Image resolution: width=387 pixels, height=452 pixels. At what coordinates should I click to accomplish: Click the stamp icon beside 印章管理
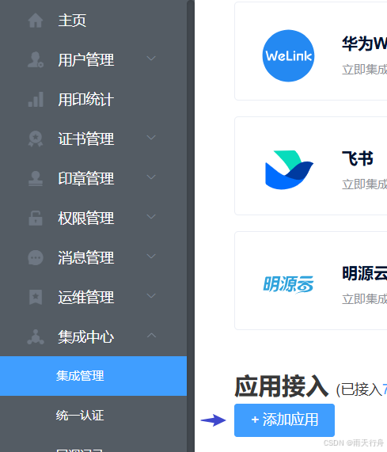click(36, 178)
